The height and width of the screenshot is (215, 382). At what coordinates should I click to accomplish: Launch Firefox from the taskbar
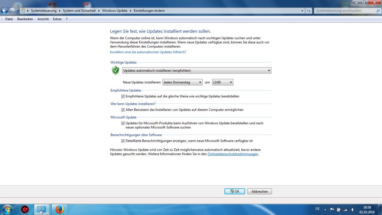coord(59,210)
